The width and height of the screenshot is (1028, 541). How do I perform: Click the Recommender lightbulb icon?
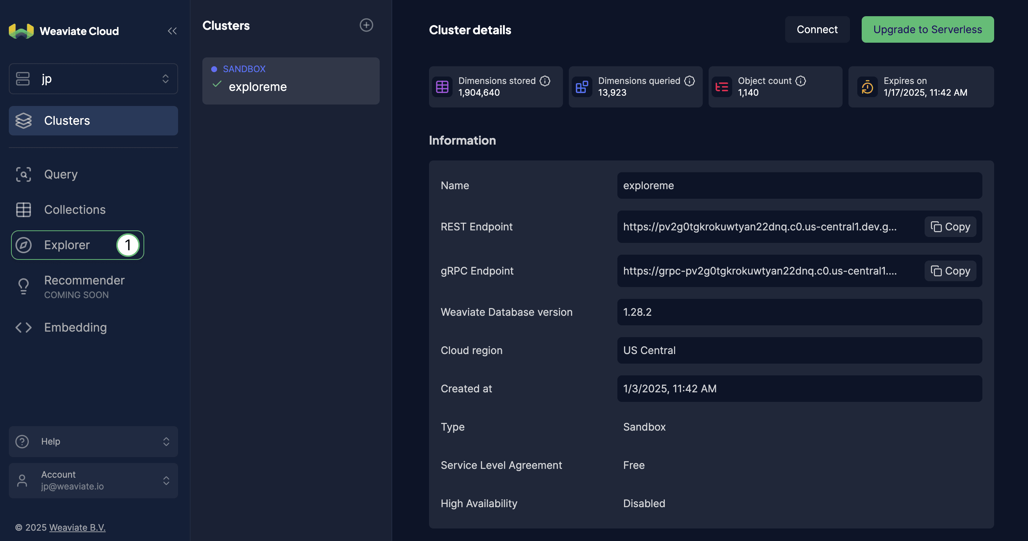click(24, 286)
